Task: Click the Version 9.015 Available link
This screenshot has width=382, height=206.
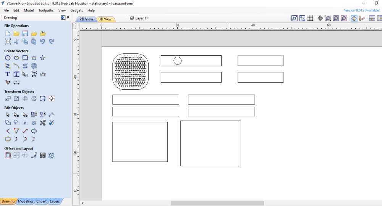Action: [x=361, y=10]
